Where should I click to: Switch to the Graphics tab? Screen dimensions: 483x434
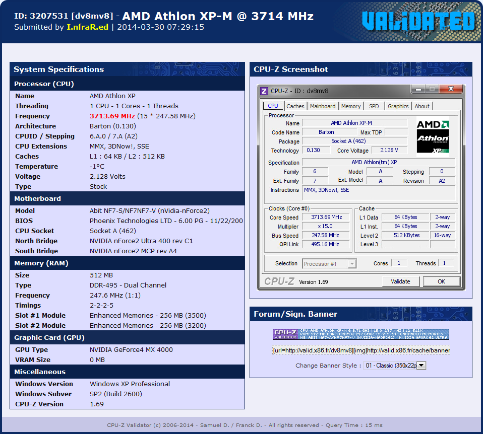[398, 106]
